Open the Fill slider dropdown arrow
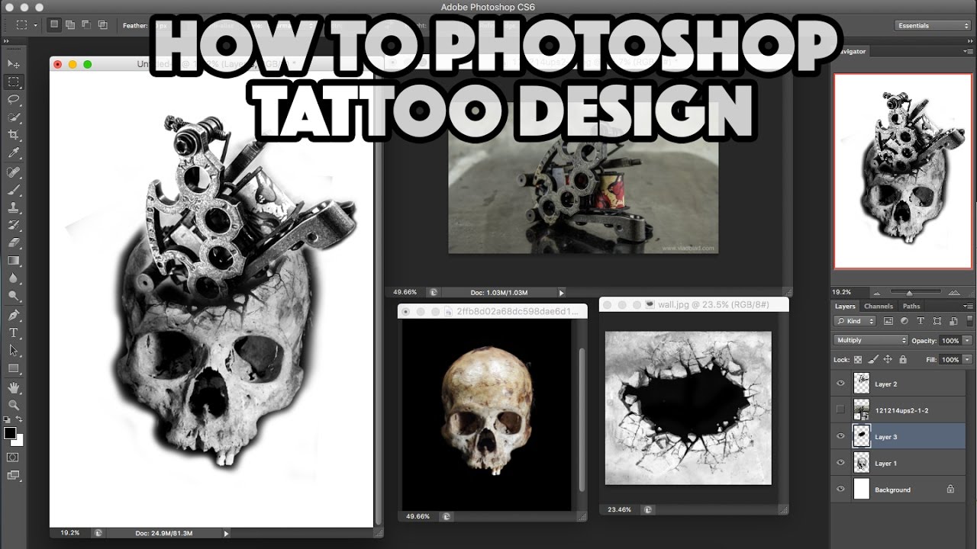The image size is (977, 549). point(968,359)
